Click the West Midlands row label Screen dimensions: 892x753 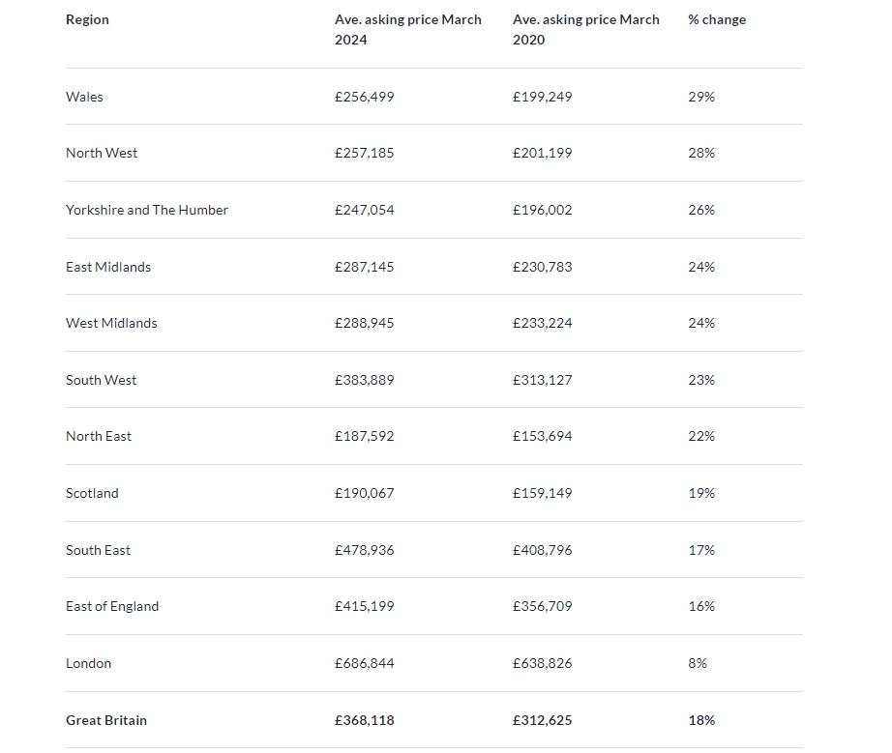[111, 323]
